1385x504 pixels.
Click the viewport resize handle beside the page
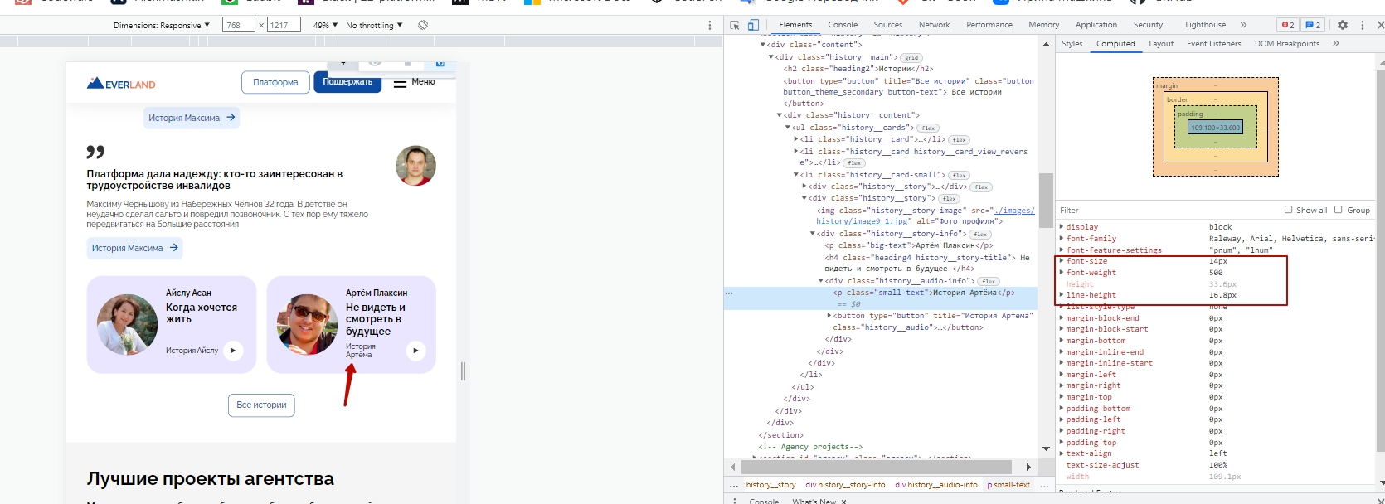[x=463, y=371]
